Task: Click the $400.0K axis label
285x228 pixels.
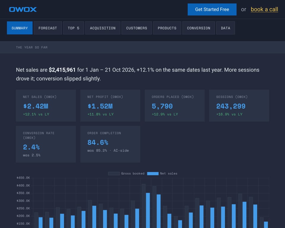Action: 23,186
